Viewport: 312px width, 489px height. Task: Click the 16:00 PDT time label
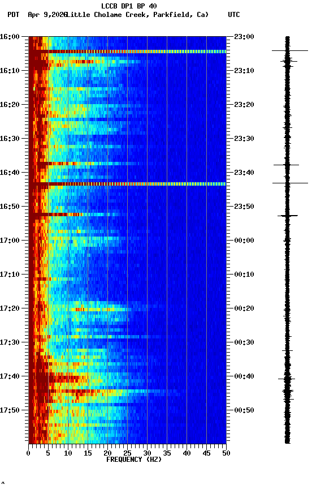pyautogui.click(x=10, y=37)
